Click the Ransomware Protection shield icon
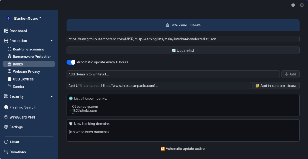This screenshot has width=308, height=159. pos(9,57)
